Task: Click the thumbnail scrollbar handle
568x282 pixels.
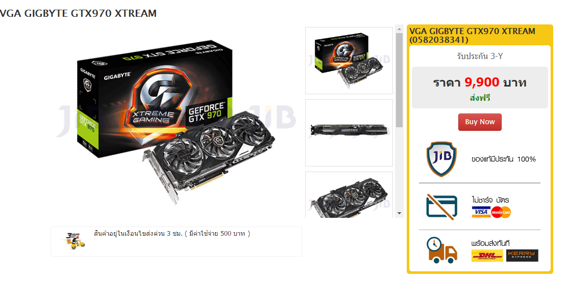Action: click(399, 80)
